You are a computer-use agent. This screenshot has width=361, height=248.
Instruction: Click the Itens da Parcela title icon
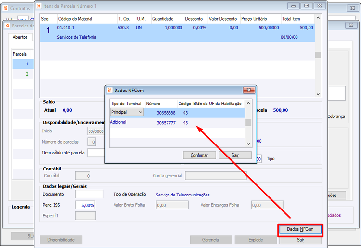click(x=39, y=6)
